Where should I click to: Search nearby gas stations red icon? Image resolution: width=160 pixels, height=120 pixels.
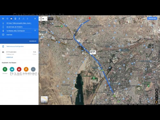coord(19,69)
